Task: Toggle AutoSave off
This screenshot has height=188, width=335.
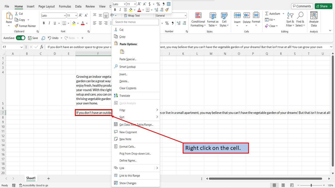Action: [21, 38]
